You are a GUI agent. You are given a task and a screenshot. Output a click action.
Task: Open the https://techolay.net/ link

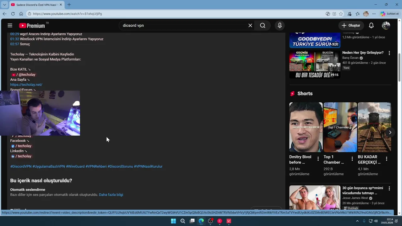26,85
